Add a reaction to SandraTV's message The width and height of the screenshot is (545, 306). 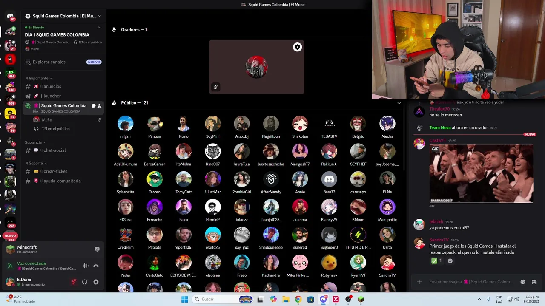tap(450, 261)
